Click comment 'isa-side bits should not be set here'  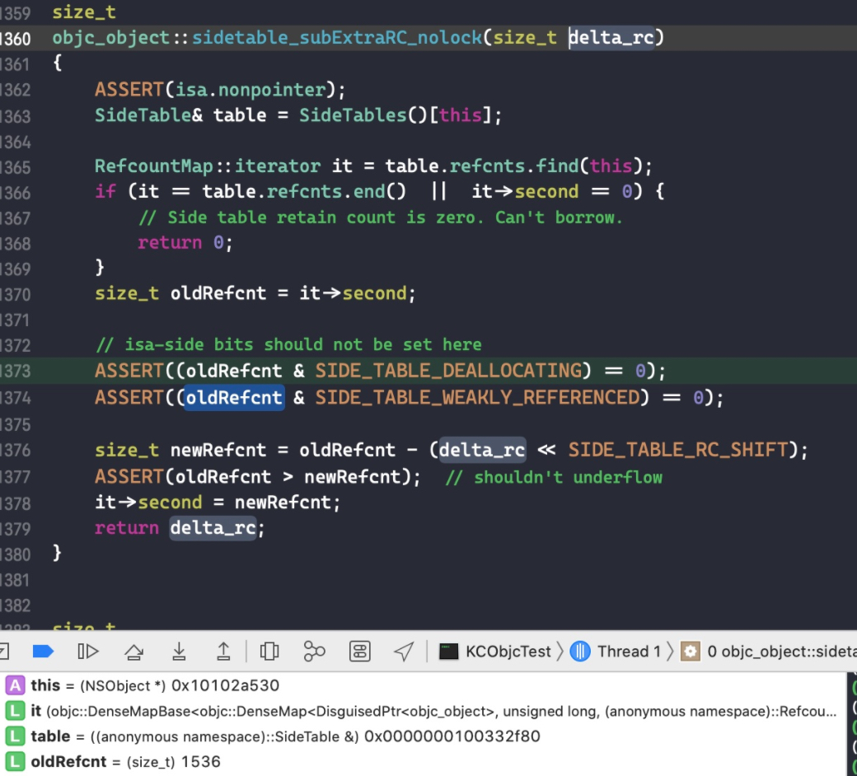point(288,345)
